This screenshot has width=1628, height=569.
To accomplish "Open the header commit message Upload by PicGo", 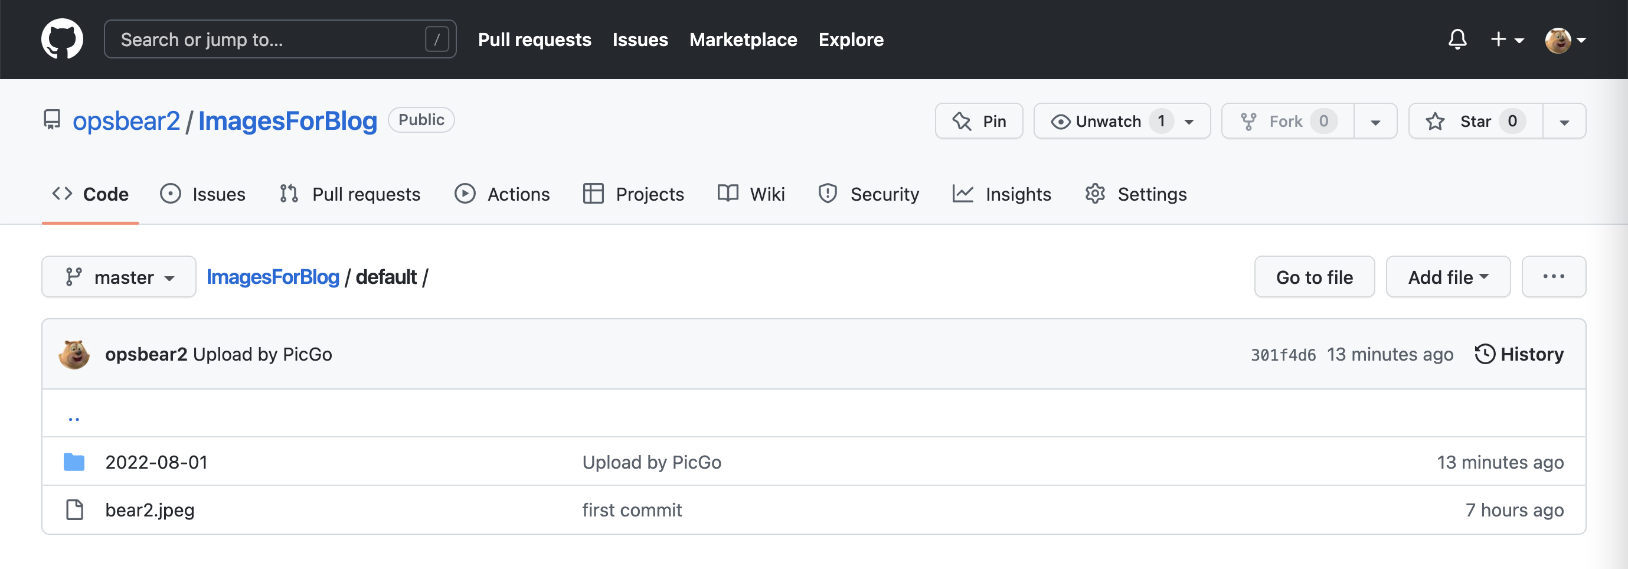I will click(262, 354).
